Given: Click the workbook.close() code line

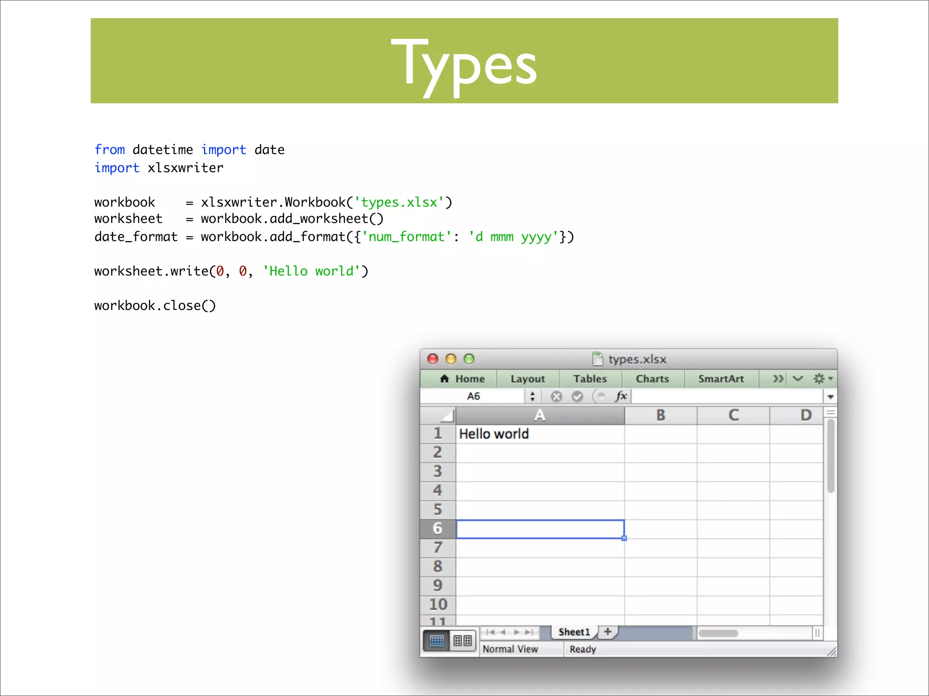Looking at the screenshot, I should (155, 306).
